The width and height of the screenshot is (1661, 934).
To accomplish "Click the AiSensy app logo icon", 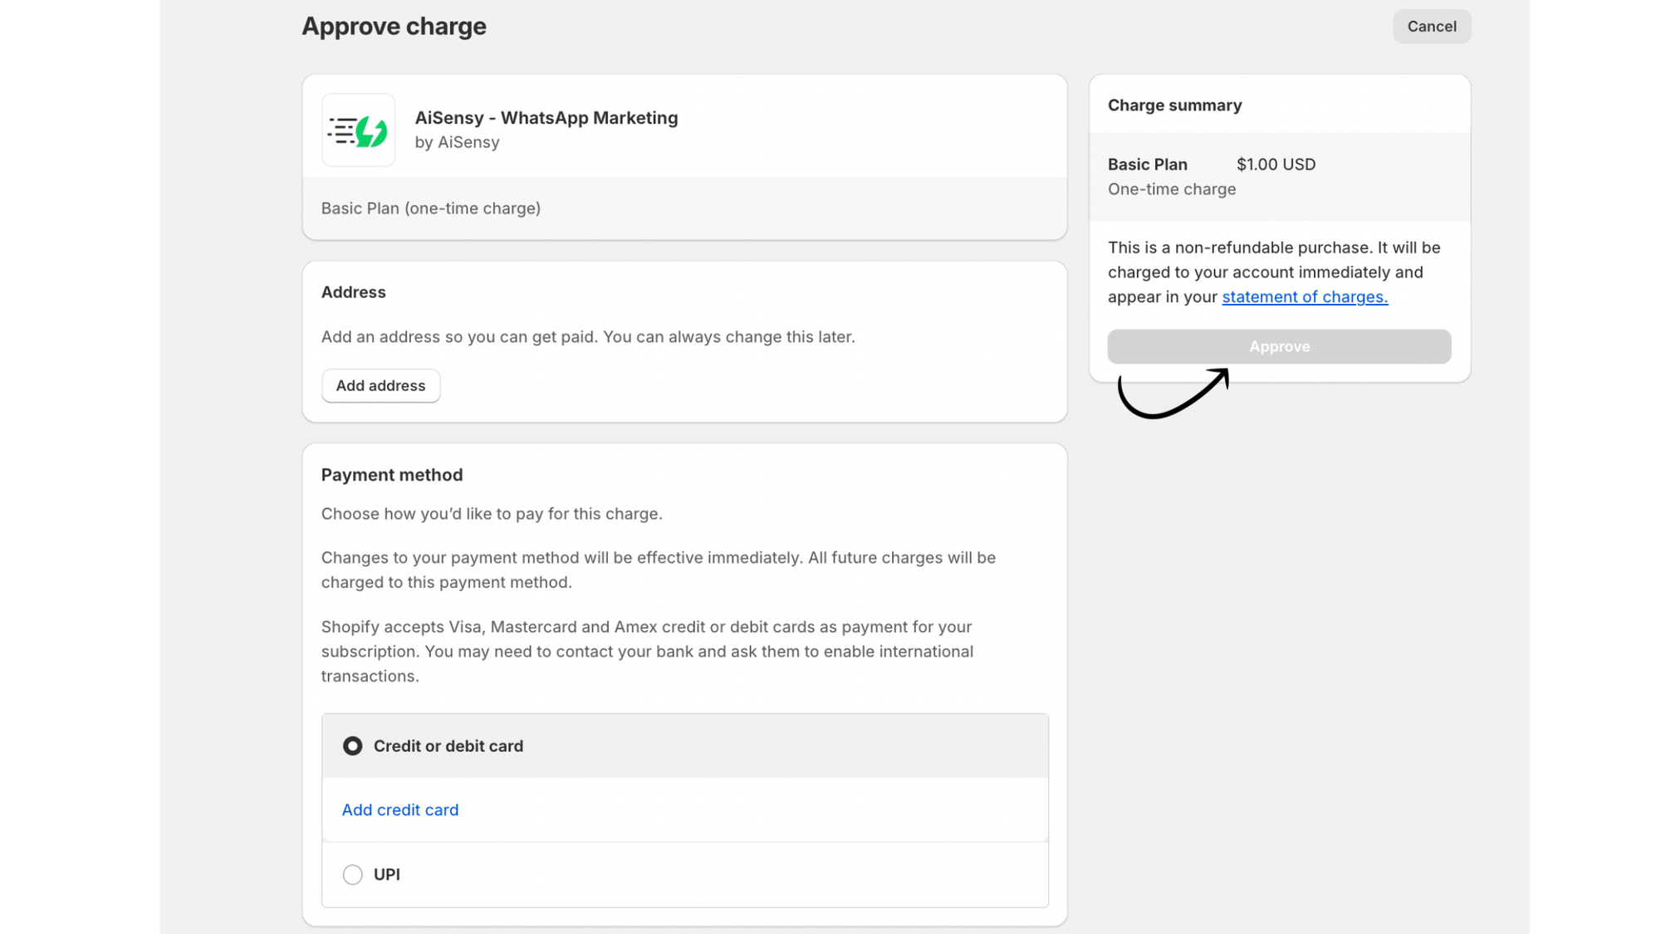I will coord(358,130).
